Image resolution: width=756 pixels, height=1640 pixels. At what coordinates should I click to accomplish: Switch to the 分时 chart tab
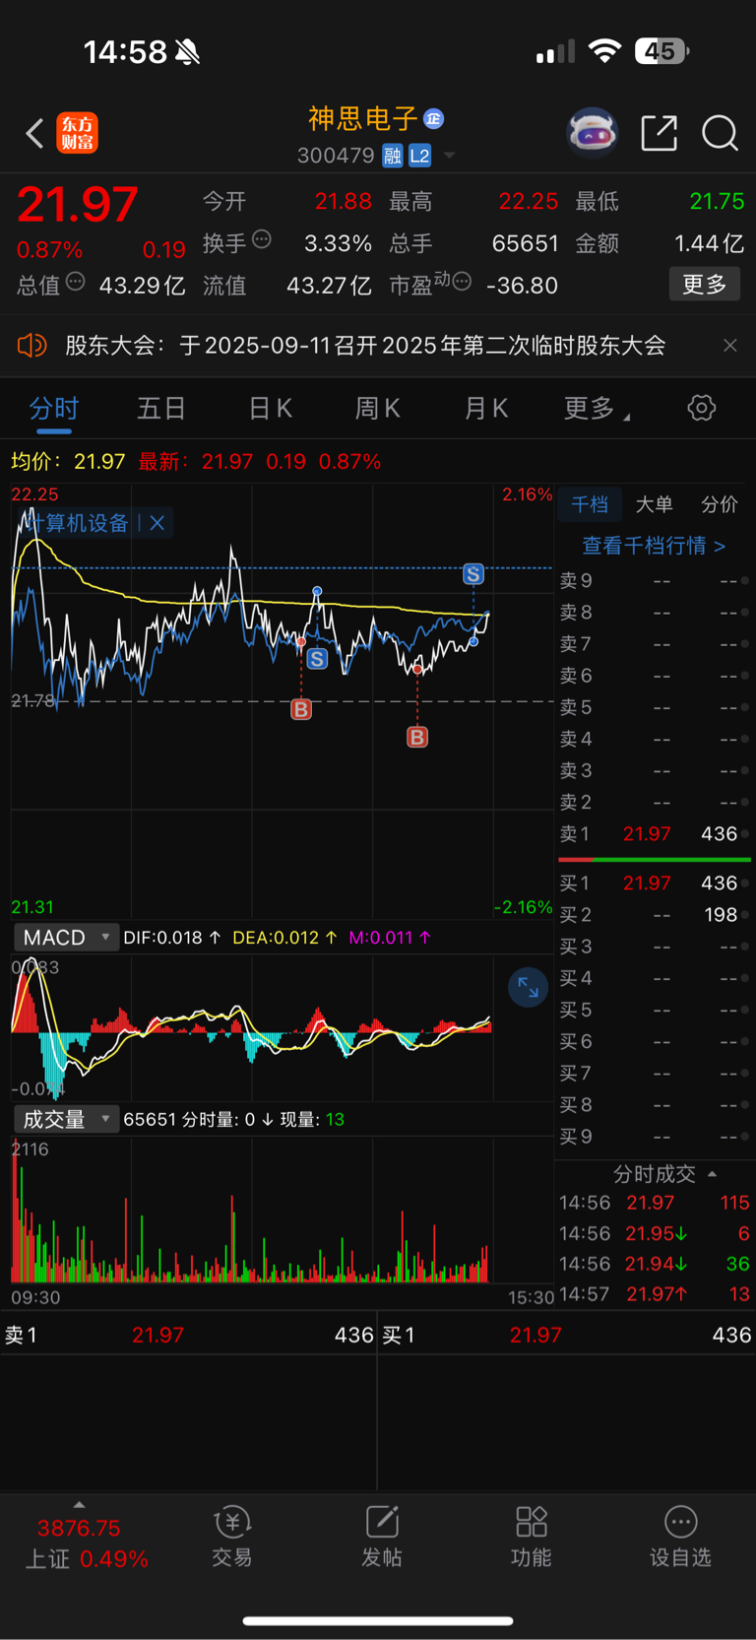[53, 408]
